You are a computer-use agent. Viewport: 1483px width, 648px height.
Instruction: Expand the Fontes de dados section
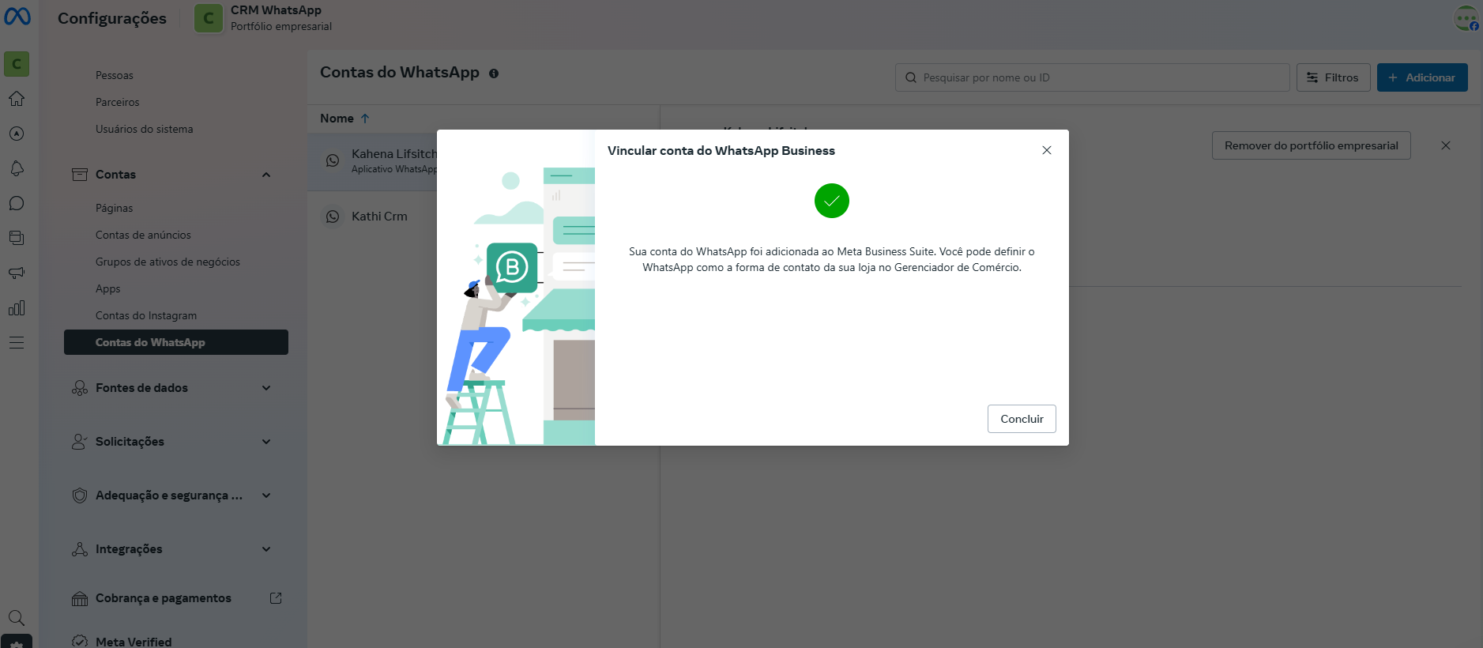pos(266,388)
